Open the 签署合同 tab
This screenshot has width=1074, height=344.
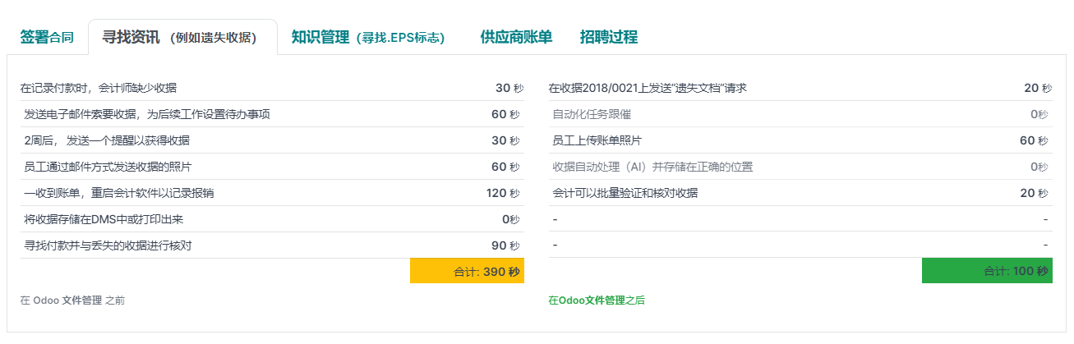47,37
